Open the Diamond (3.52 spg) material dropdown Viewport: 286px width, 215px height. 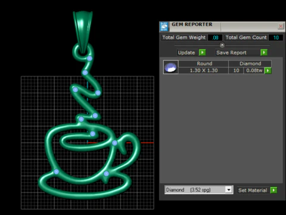(x=229, y=190)
